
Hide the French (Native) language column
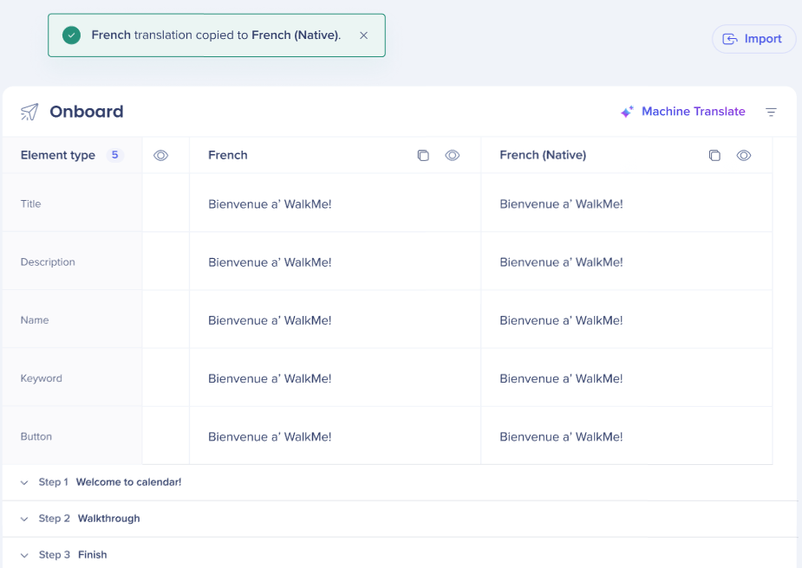pos(743,156)
